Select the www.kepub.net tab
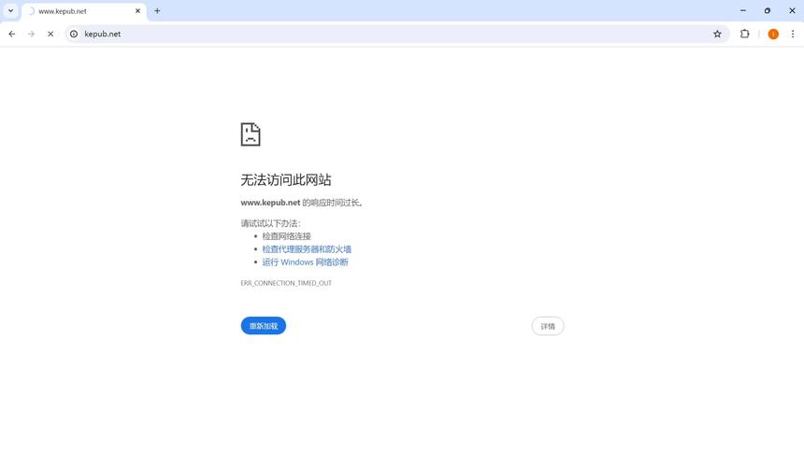The height and width of the screenshot is (467, 804). coord(82,11)
